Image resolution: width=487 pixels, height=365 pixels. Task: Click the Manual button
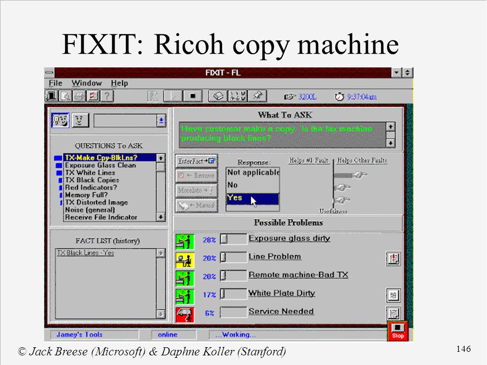click(197, 205)
